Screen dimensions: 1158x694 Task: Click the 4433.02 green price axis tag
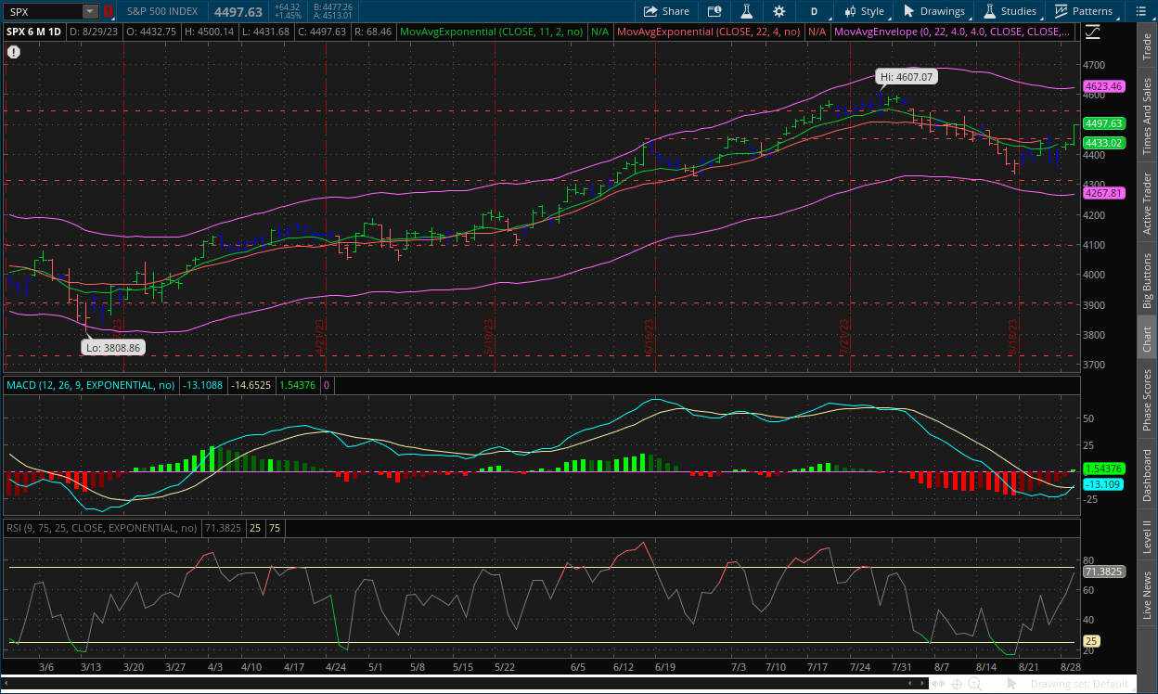pyautogui.click(x=1104, y=143)
